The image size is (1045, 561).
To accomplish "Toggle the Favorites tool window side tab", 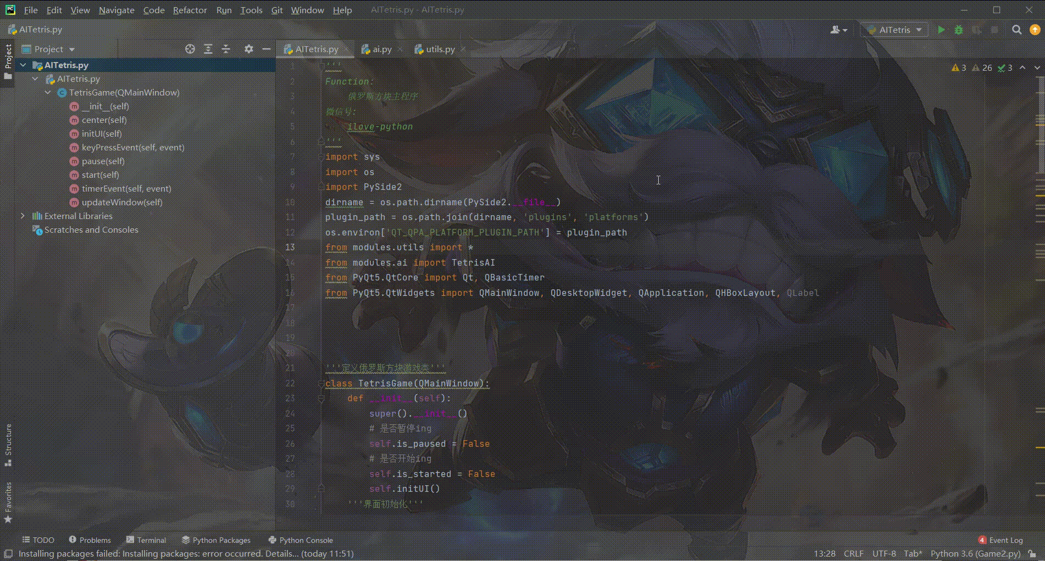I will point(8,502).
